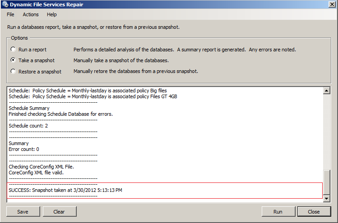
Task: Open the Actions menu
Action: tap(31, 14)
